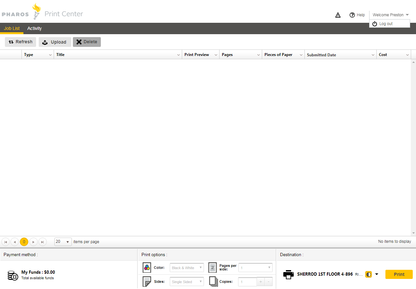
Task: Open the Welcome Preston user dropdown
Action: click(x=390, y=15)
